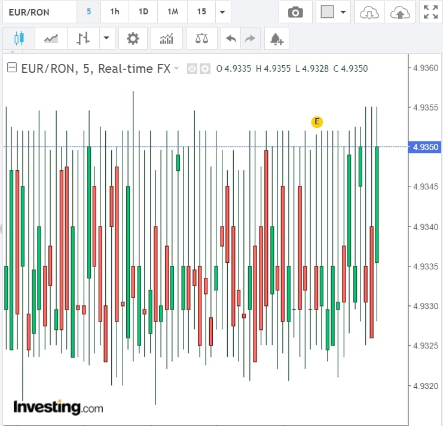Screen dimensions: 443x426
Task: Load chart layout from the cloud
Action: pyautogui.click(x=369, y=12)
